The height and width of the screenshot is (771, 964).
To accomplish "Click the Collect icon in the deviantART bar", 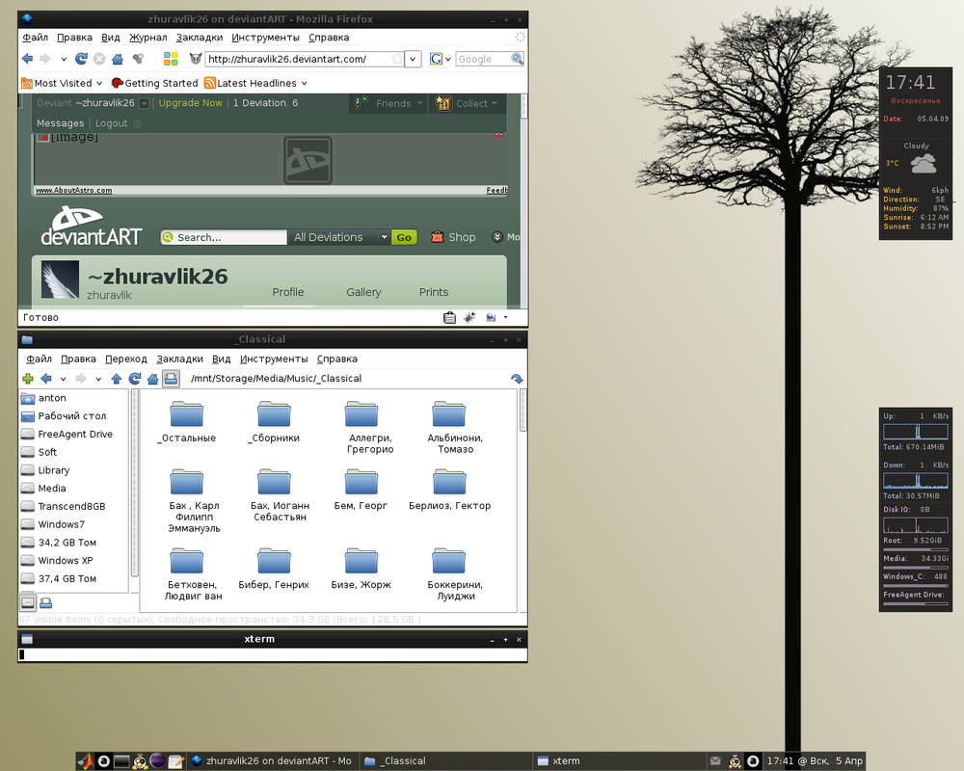I will pyautogui.click(x=443, y=103).
